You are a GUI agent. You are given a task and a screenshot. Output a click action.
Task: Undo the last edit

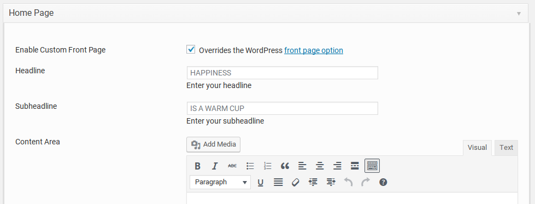(348, 182)
